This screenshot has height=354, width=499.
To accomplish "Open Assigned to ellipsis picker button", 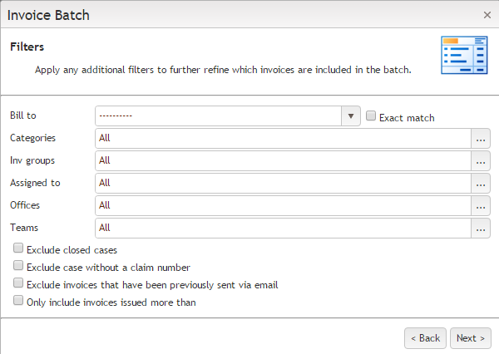I will click(481, 183).
